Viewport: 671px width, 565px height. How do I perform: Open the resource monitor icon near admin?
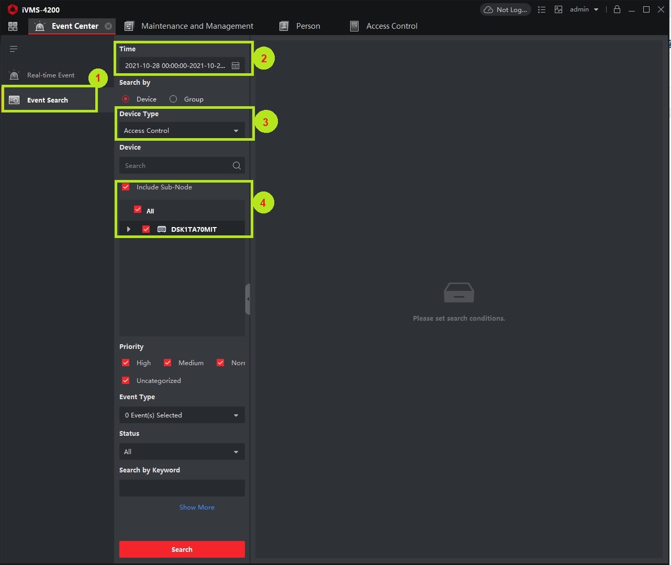tap(558, 9)
